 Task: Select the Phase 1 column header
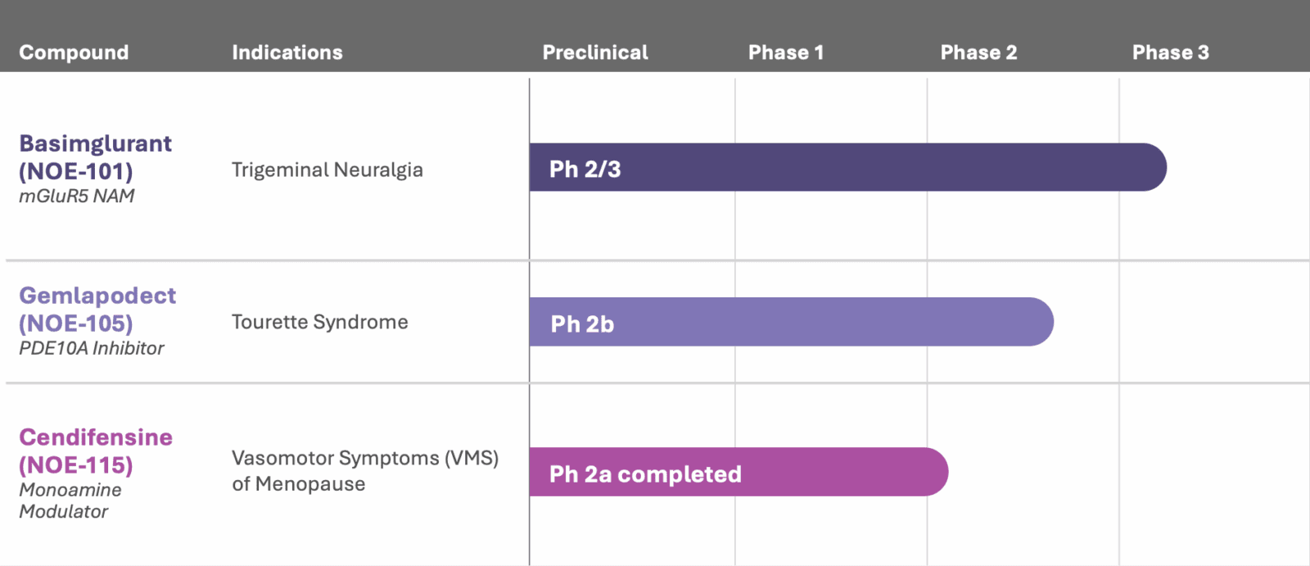(x=786, y=52)
